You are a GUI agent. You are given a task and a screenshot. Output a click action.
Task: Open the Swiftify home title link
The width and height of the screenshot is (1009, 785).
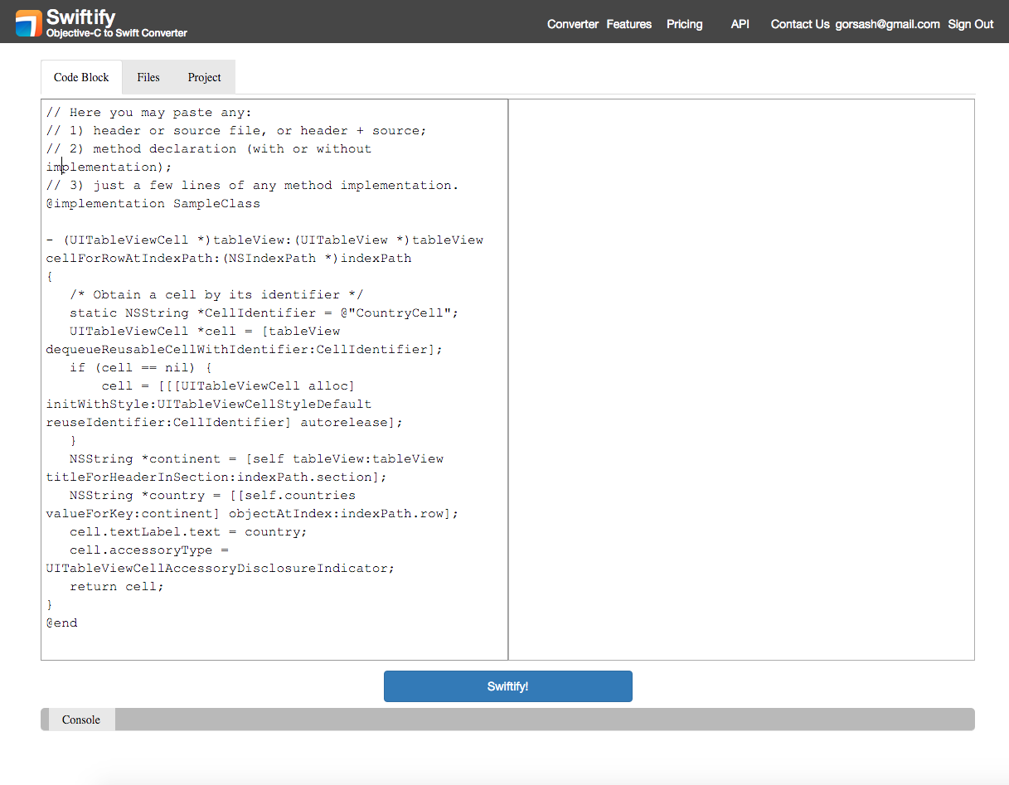click(80, 17)
